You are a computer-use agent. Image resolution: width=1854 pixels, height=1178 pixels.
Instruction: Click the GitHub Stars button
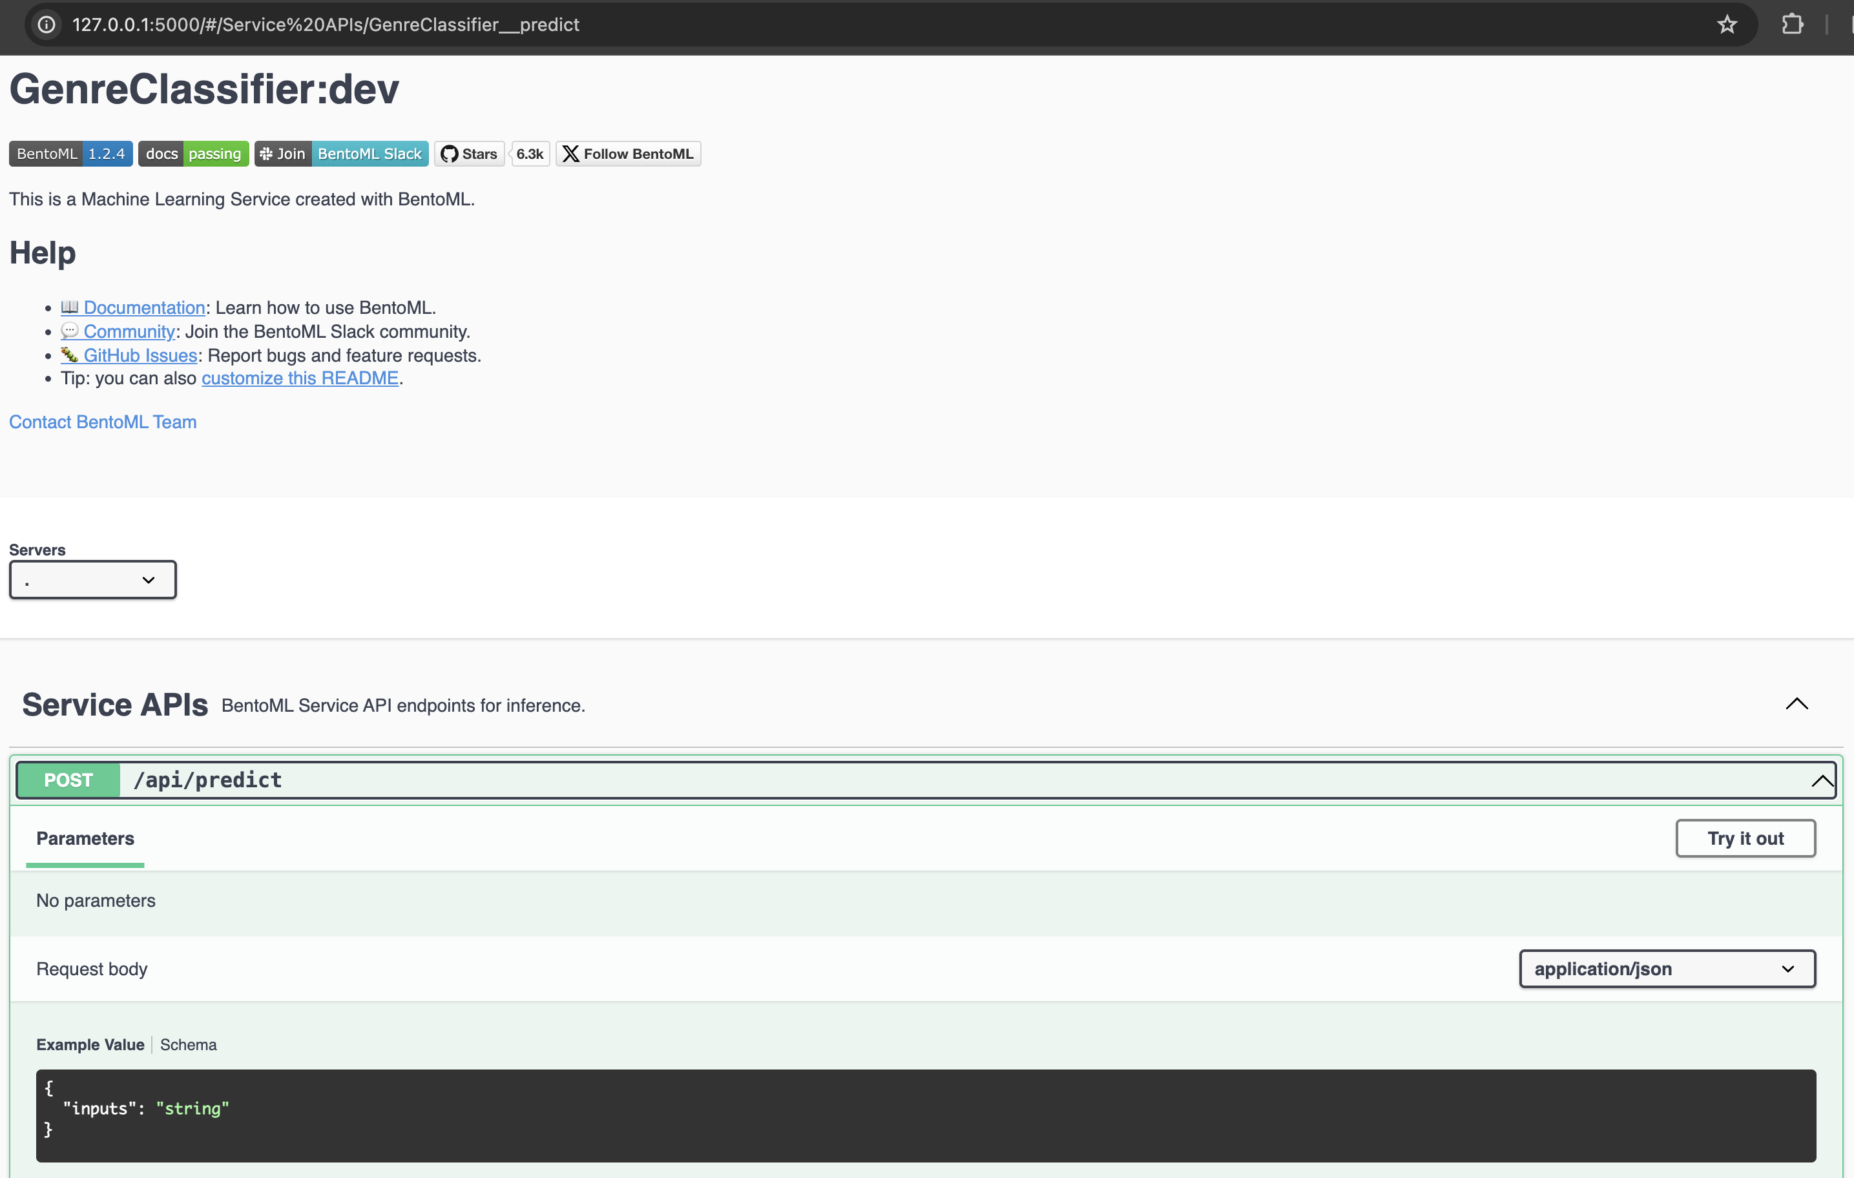pos(469,154)
